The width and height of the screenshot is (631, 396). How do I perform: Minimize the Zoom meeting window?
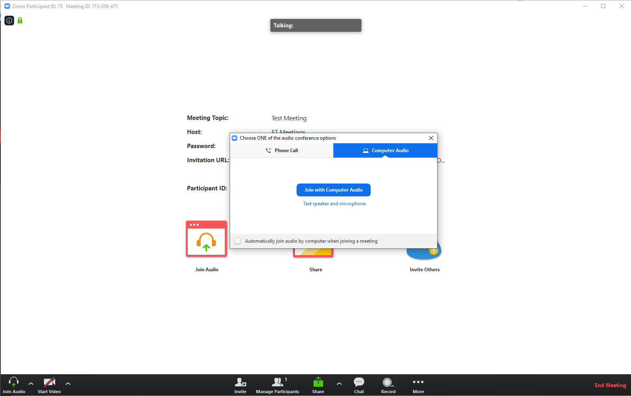coord(585,6)
